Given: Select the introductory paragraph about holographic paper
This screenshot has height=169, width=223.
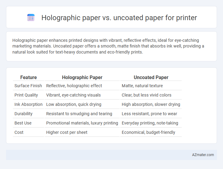Looking at the screenshot, I should coord(108,46).
